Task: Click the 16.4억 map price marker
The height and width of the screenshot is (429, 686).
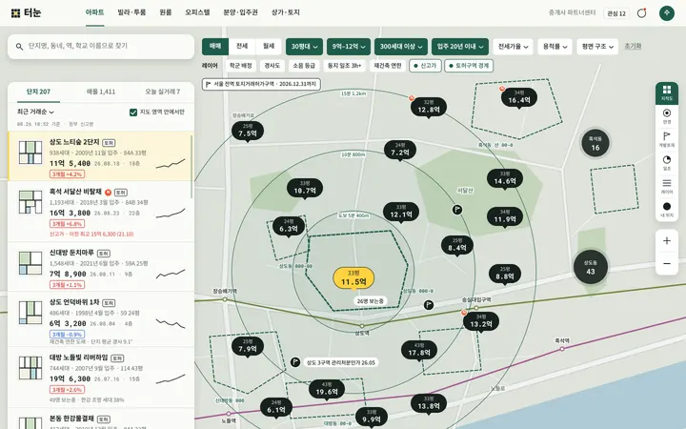Action: [x=519, y=97]
